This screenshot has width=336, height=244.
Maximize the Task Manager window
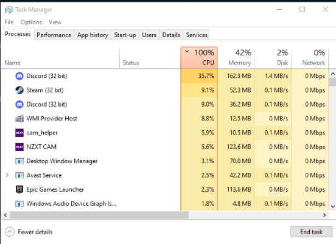coord(302,9)
